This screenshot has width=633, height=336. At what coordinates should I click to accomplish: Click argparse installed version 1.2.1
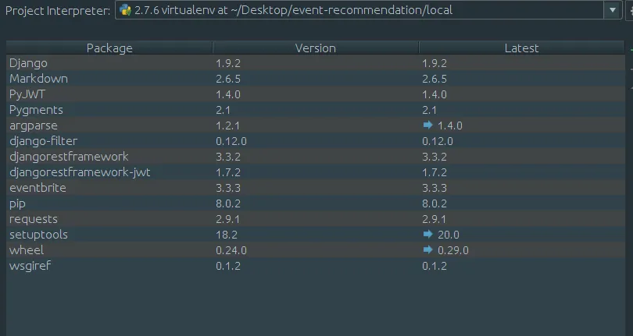pos(227,126)
